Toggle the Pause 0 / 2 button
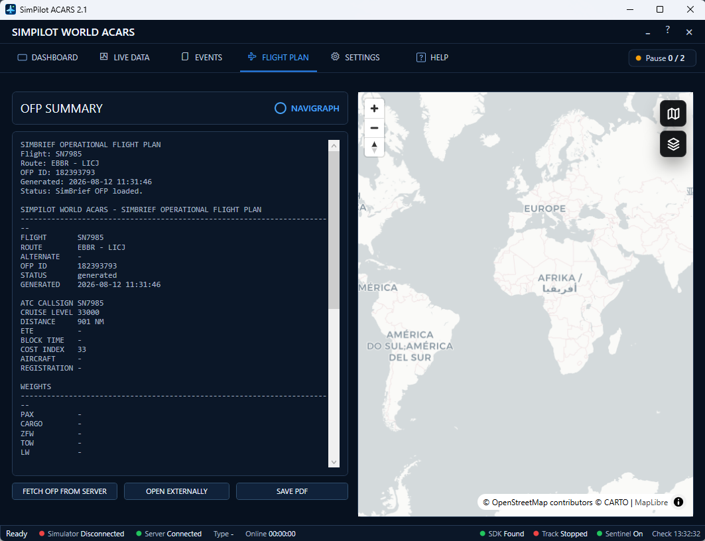Image resolution: width=705 pixels, height=541 pixels. pyautogui.click(x=662, y=58)
